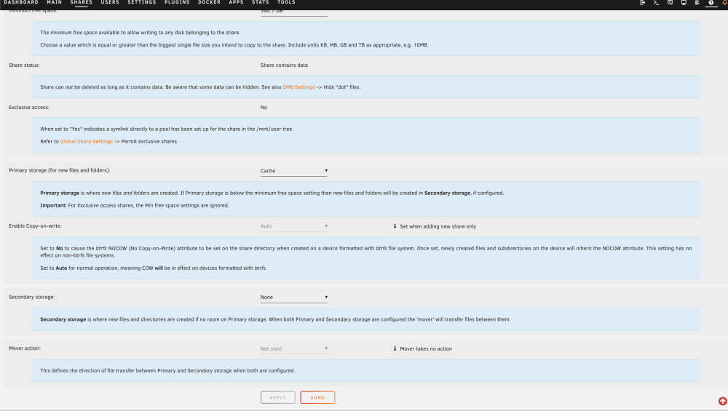Open the system log icon
Image resolution: width=728 pixels, height=411 pixels.
(x=697, y=3)
